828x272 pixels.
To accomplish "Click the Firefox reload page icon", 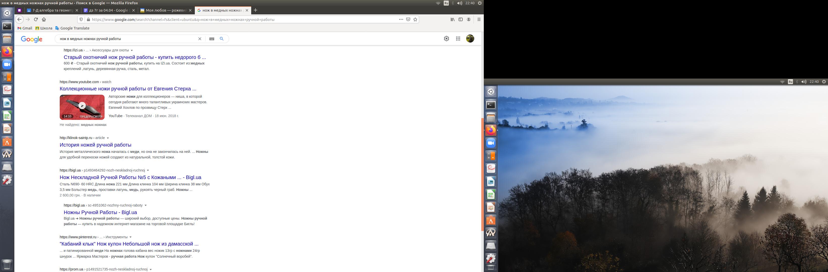I will point(36,19).
